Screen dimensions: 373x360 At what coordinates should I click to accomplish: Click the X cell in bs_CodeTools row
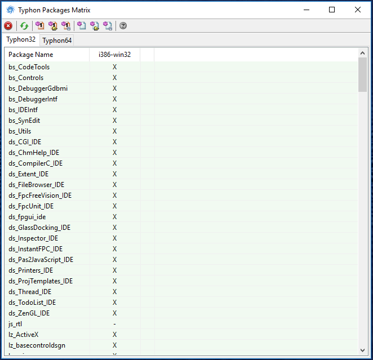coord(114,67)
